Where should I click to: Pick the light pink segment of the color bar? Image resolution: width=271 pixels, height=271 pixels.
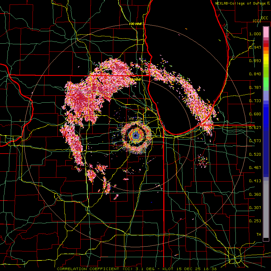point(266,32)
